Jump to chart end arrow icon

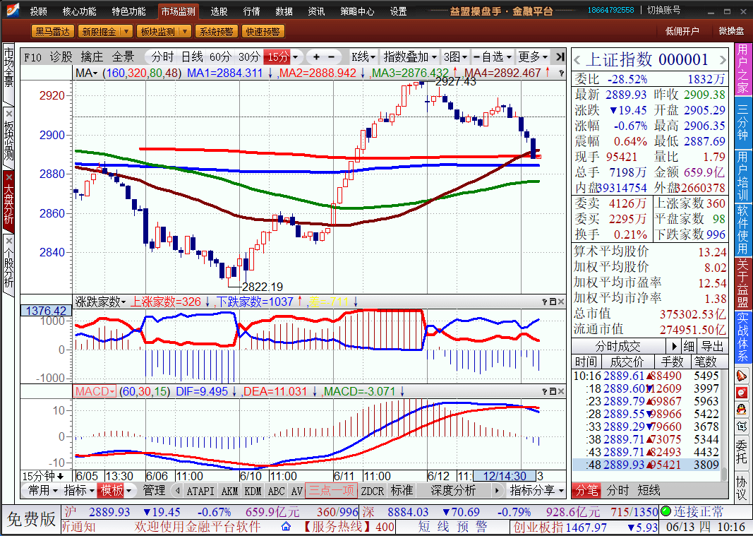point(560,57)
